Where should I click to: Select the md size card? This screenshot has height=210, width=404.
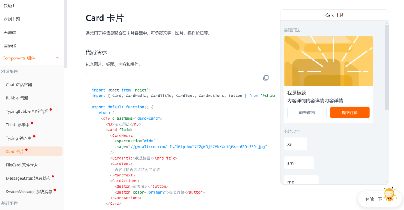tap(301, 180)
